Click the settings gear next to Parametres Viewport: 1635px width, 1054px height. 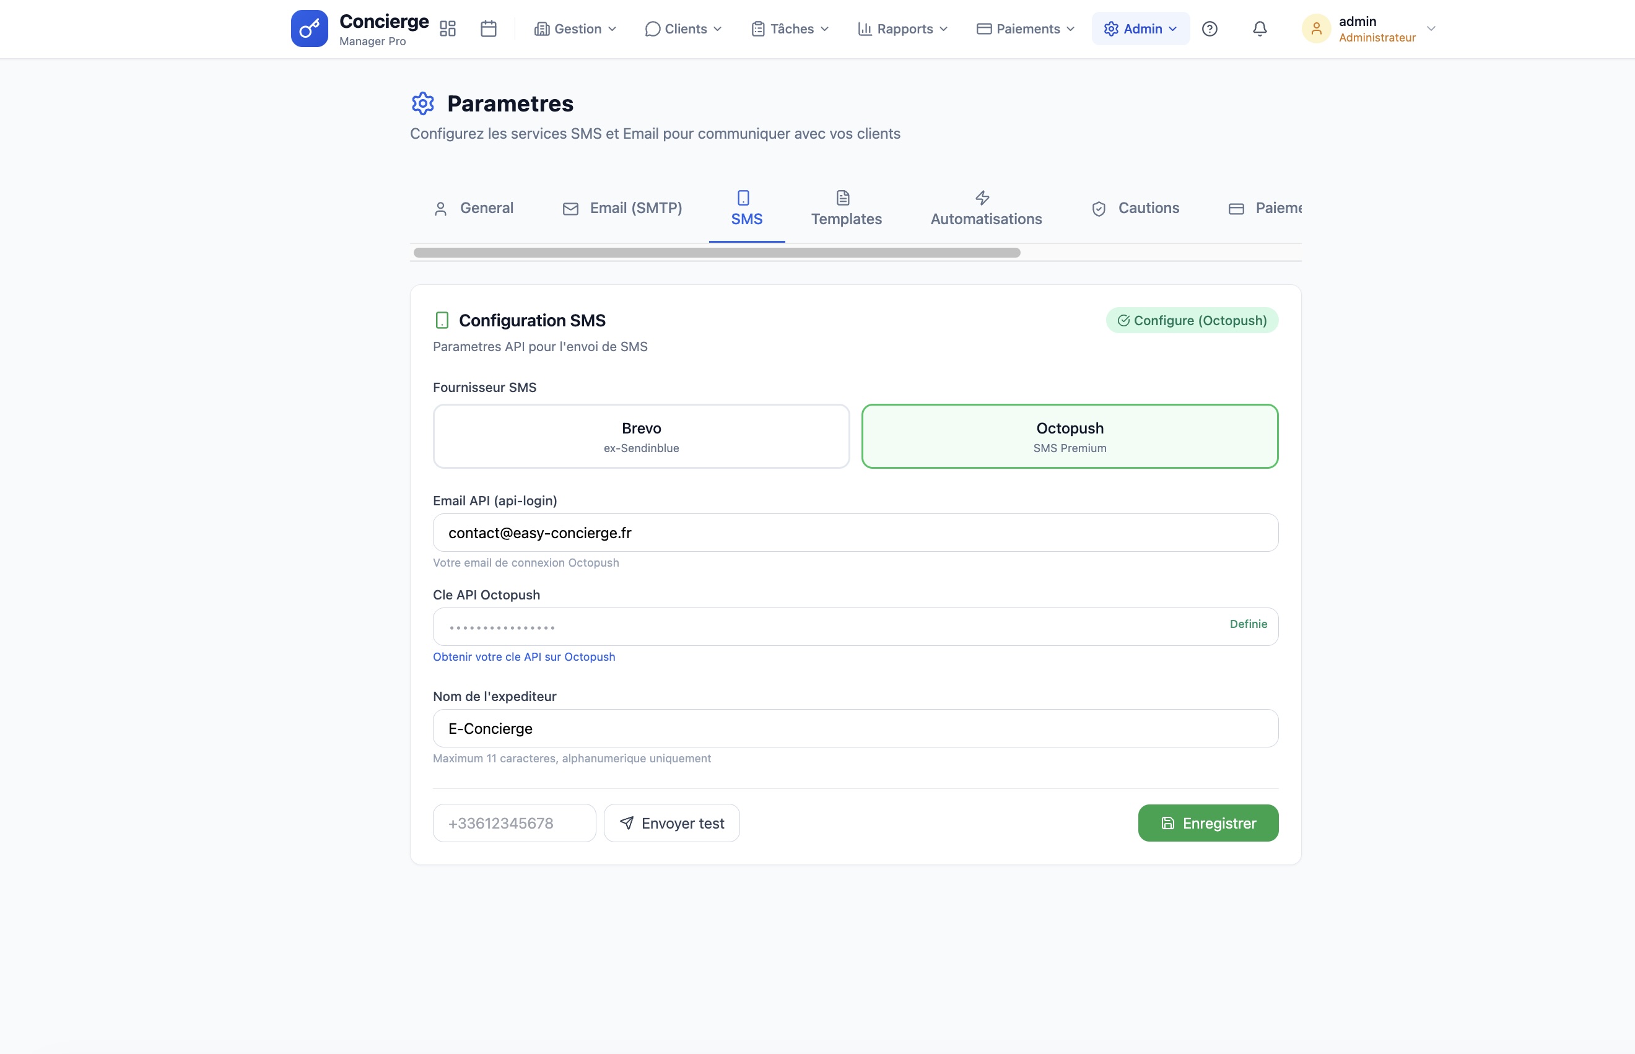tap(422, 103)
